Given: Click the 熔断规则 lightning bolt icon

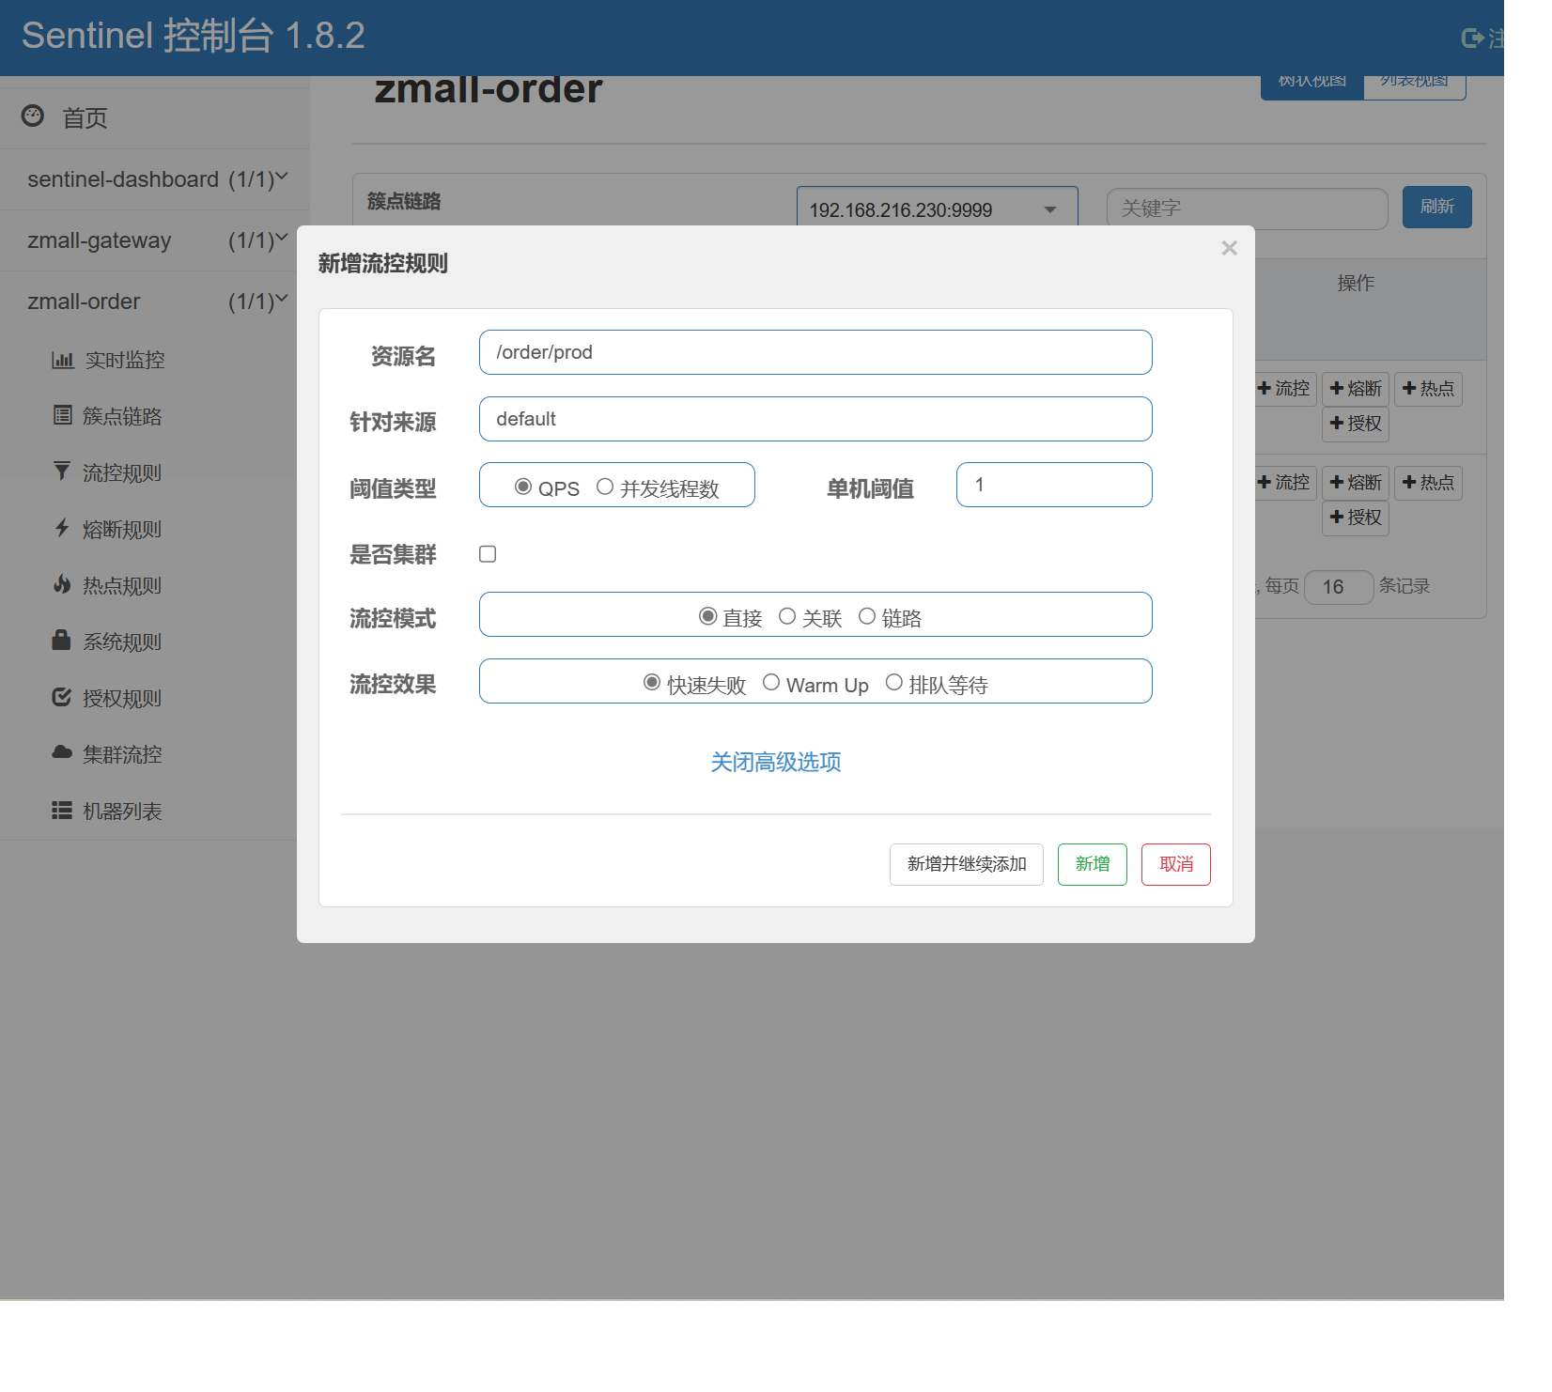Looking at the screenshot, I should 62,528.
